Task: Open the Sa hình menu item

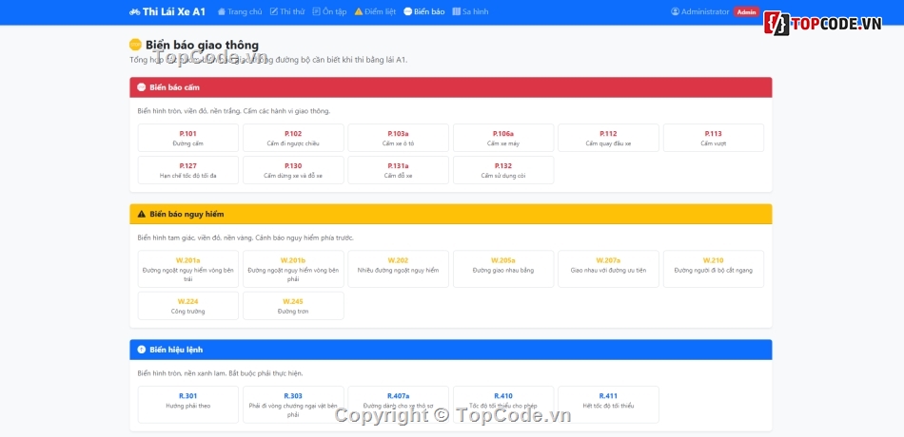Action: [x=470, y=11]
